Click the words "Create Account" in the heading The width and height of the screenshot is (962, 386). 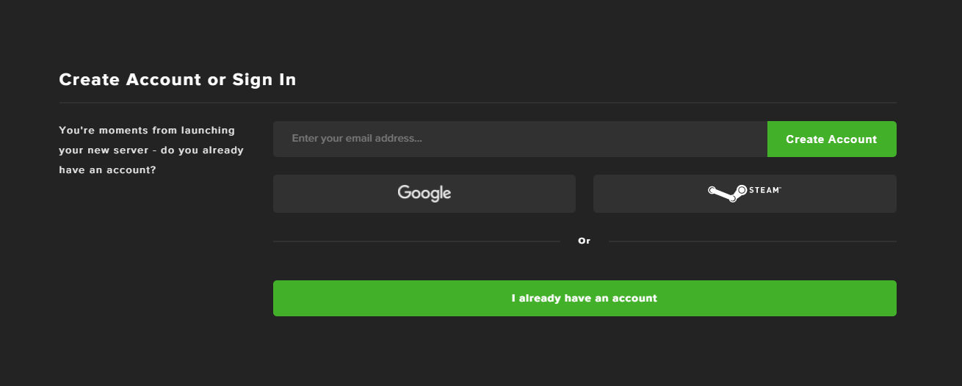coord(130,80)
